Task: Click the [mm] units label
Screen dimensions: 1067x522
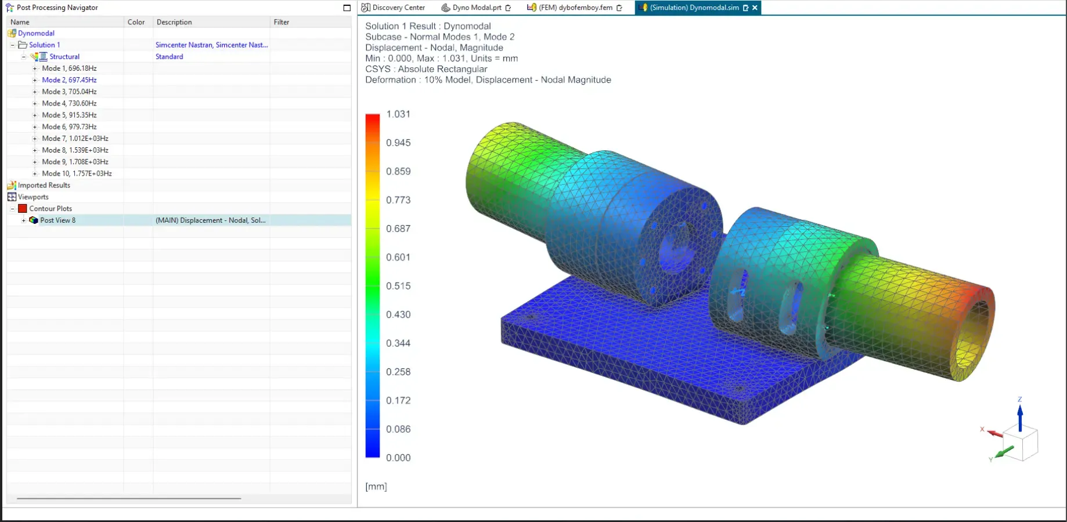Action: [376, 487]
